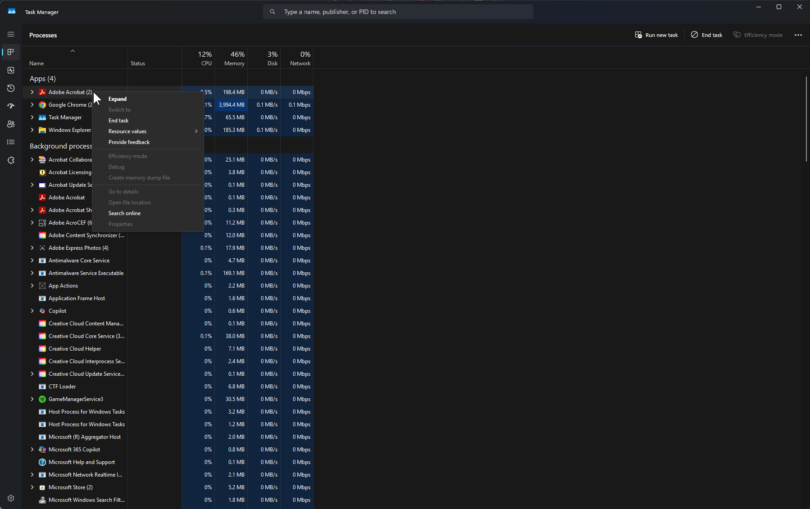This screenshot has width=810, height=509.
Task: Sort by the Name column header
Action: pos(75,58)
